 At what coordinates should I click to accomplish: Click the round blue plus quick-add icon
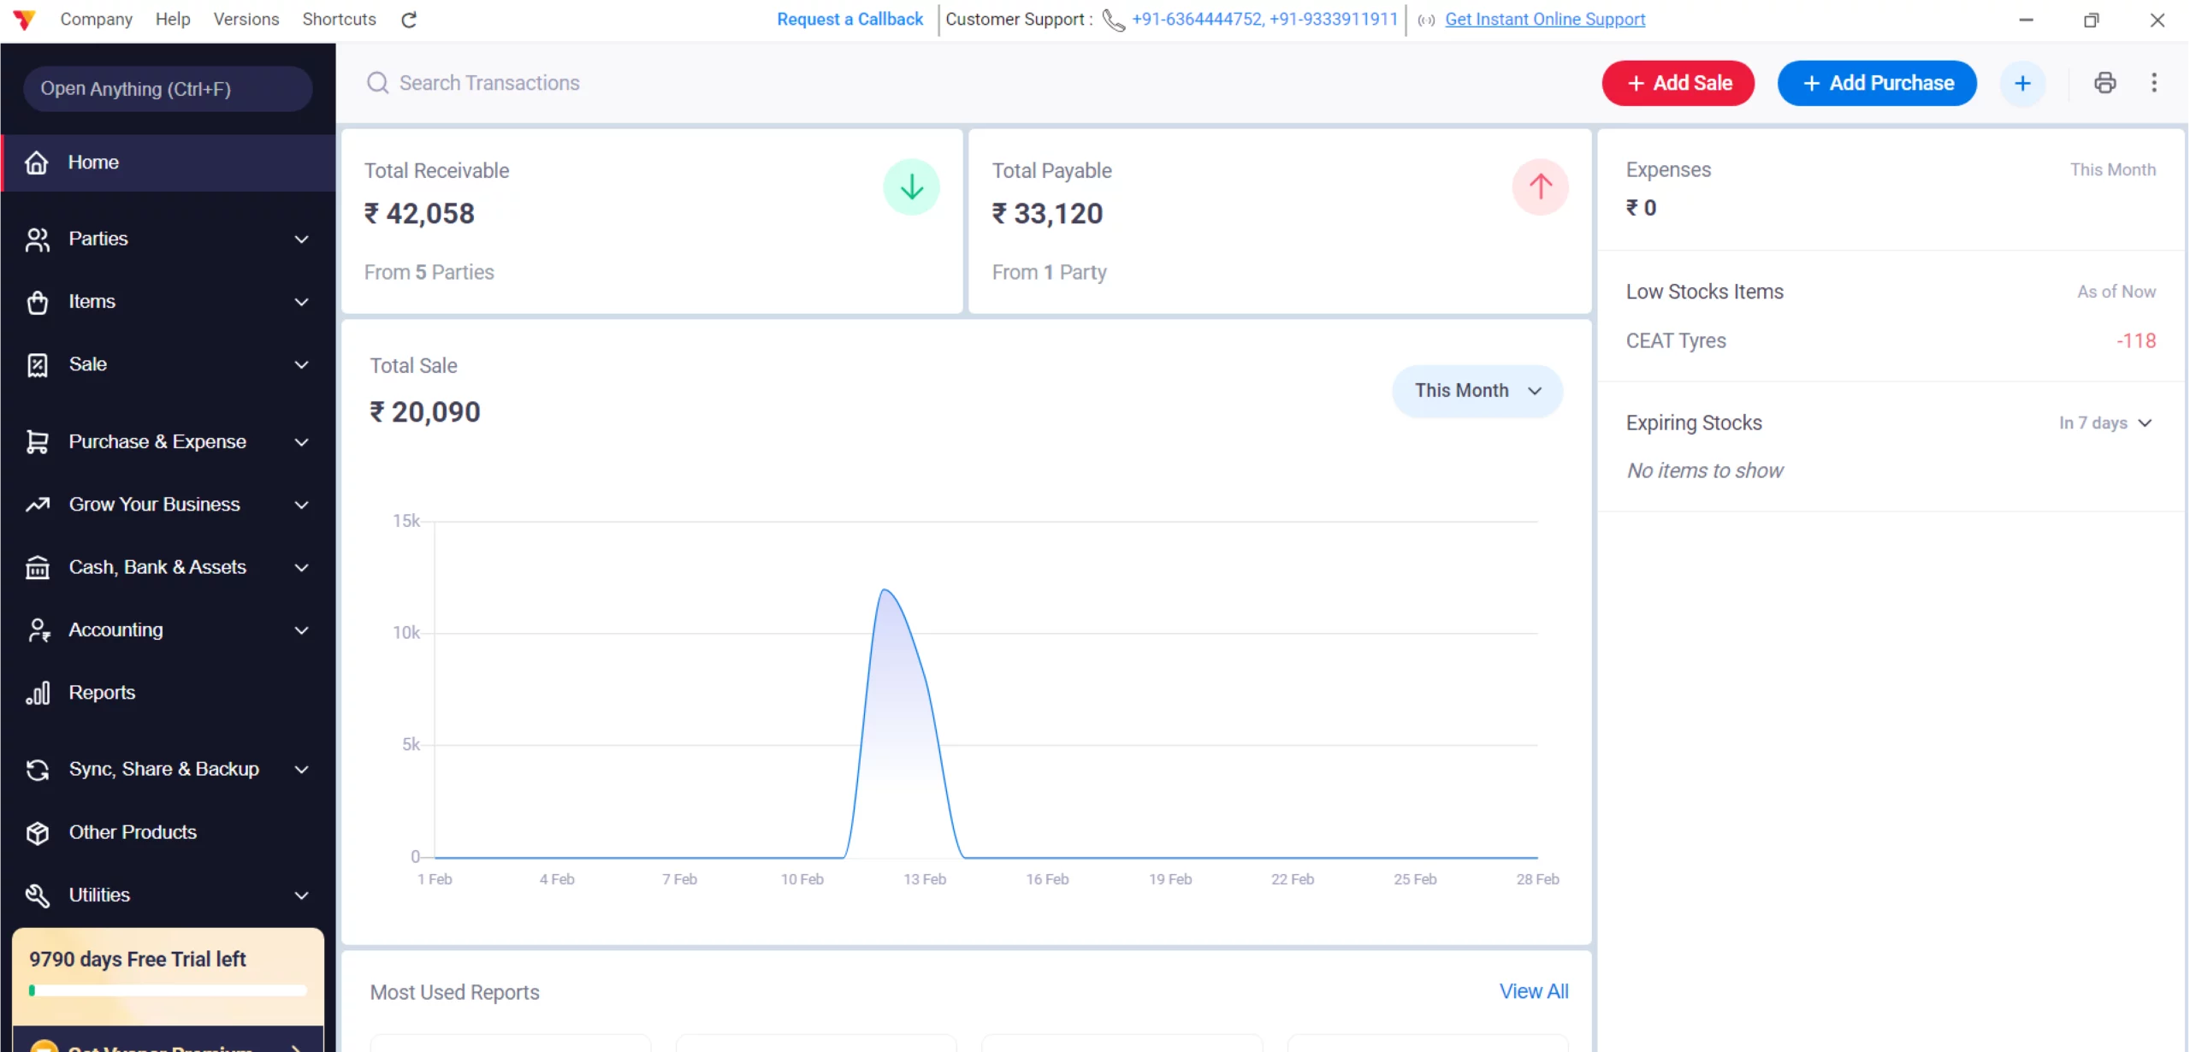pyautogui.click(x=2022, y=83)
